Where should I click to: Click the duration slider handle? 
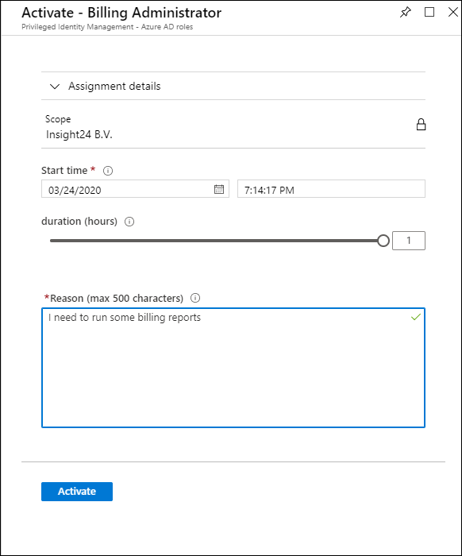click(383, 241)
